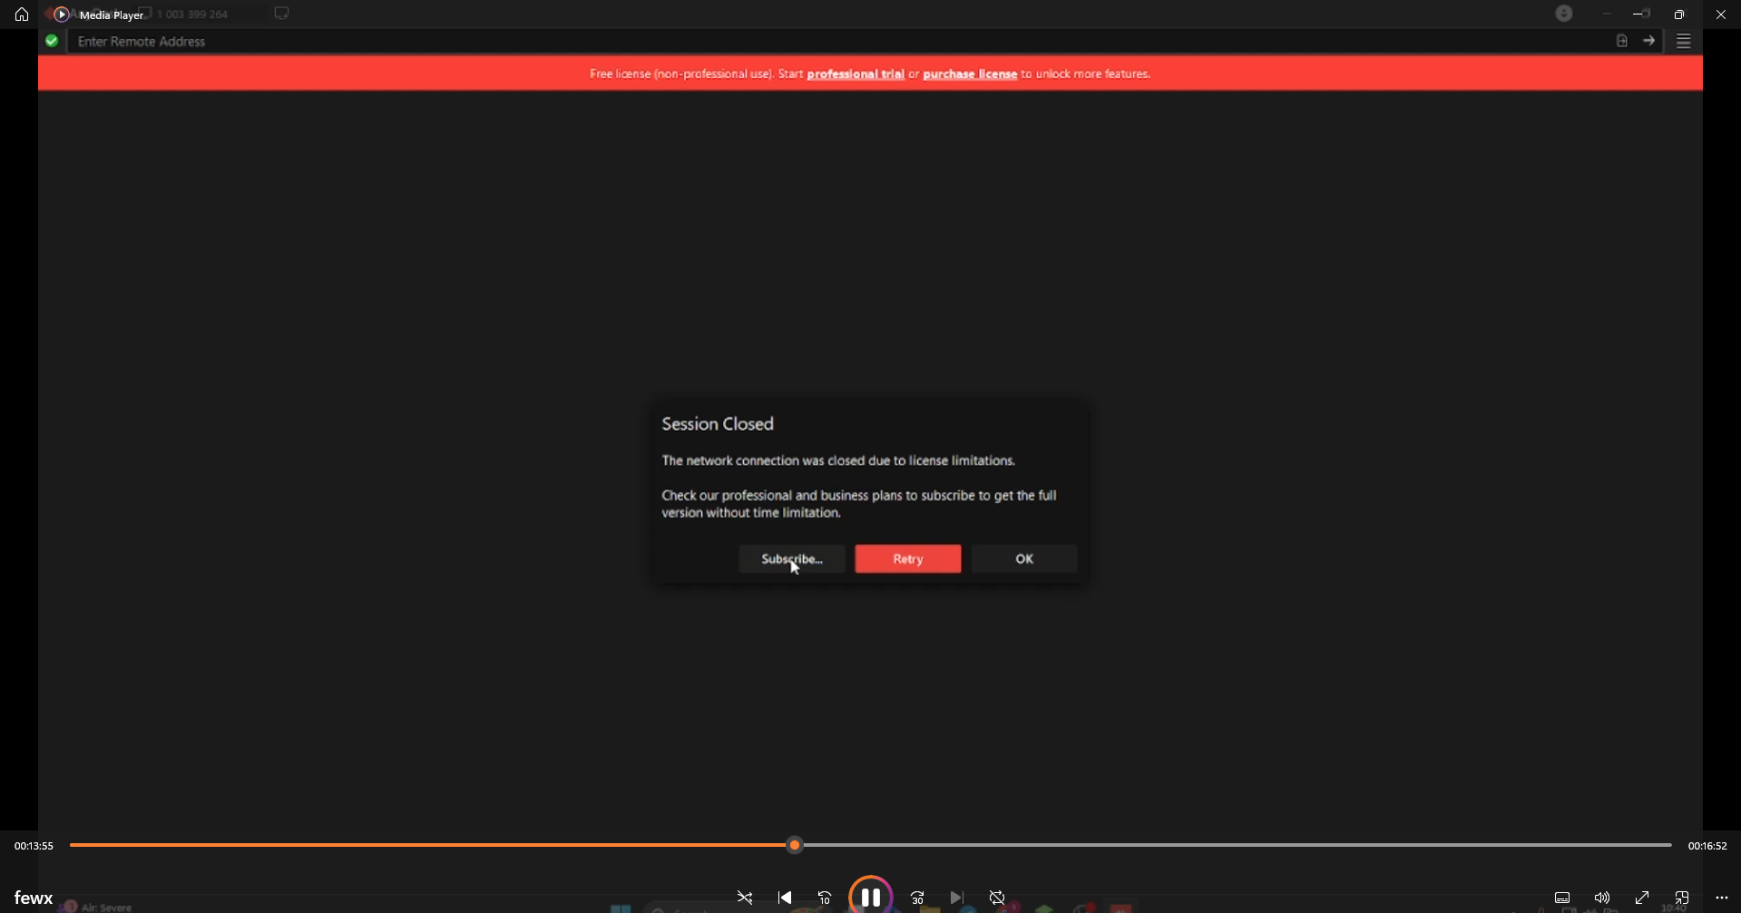Switch to the Media Player tab

(111, 15)
